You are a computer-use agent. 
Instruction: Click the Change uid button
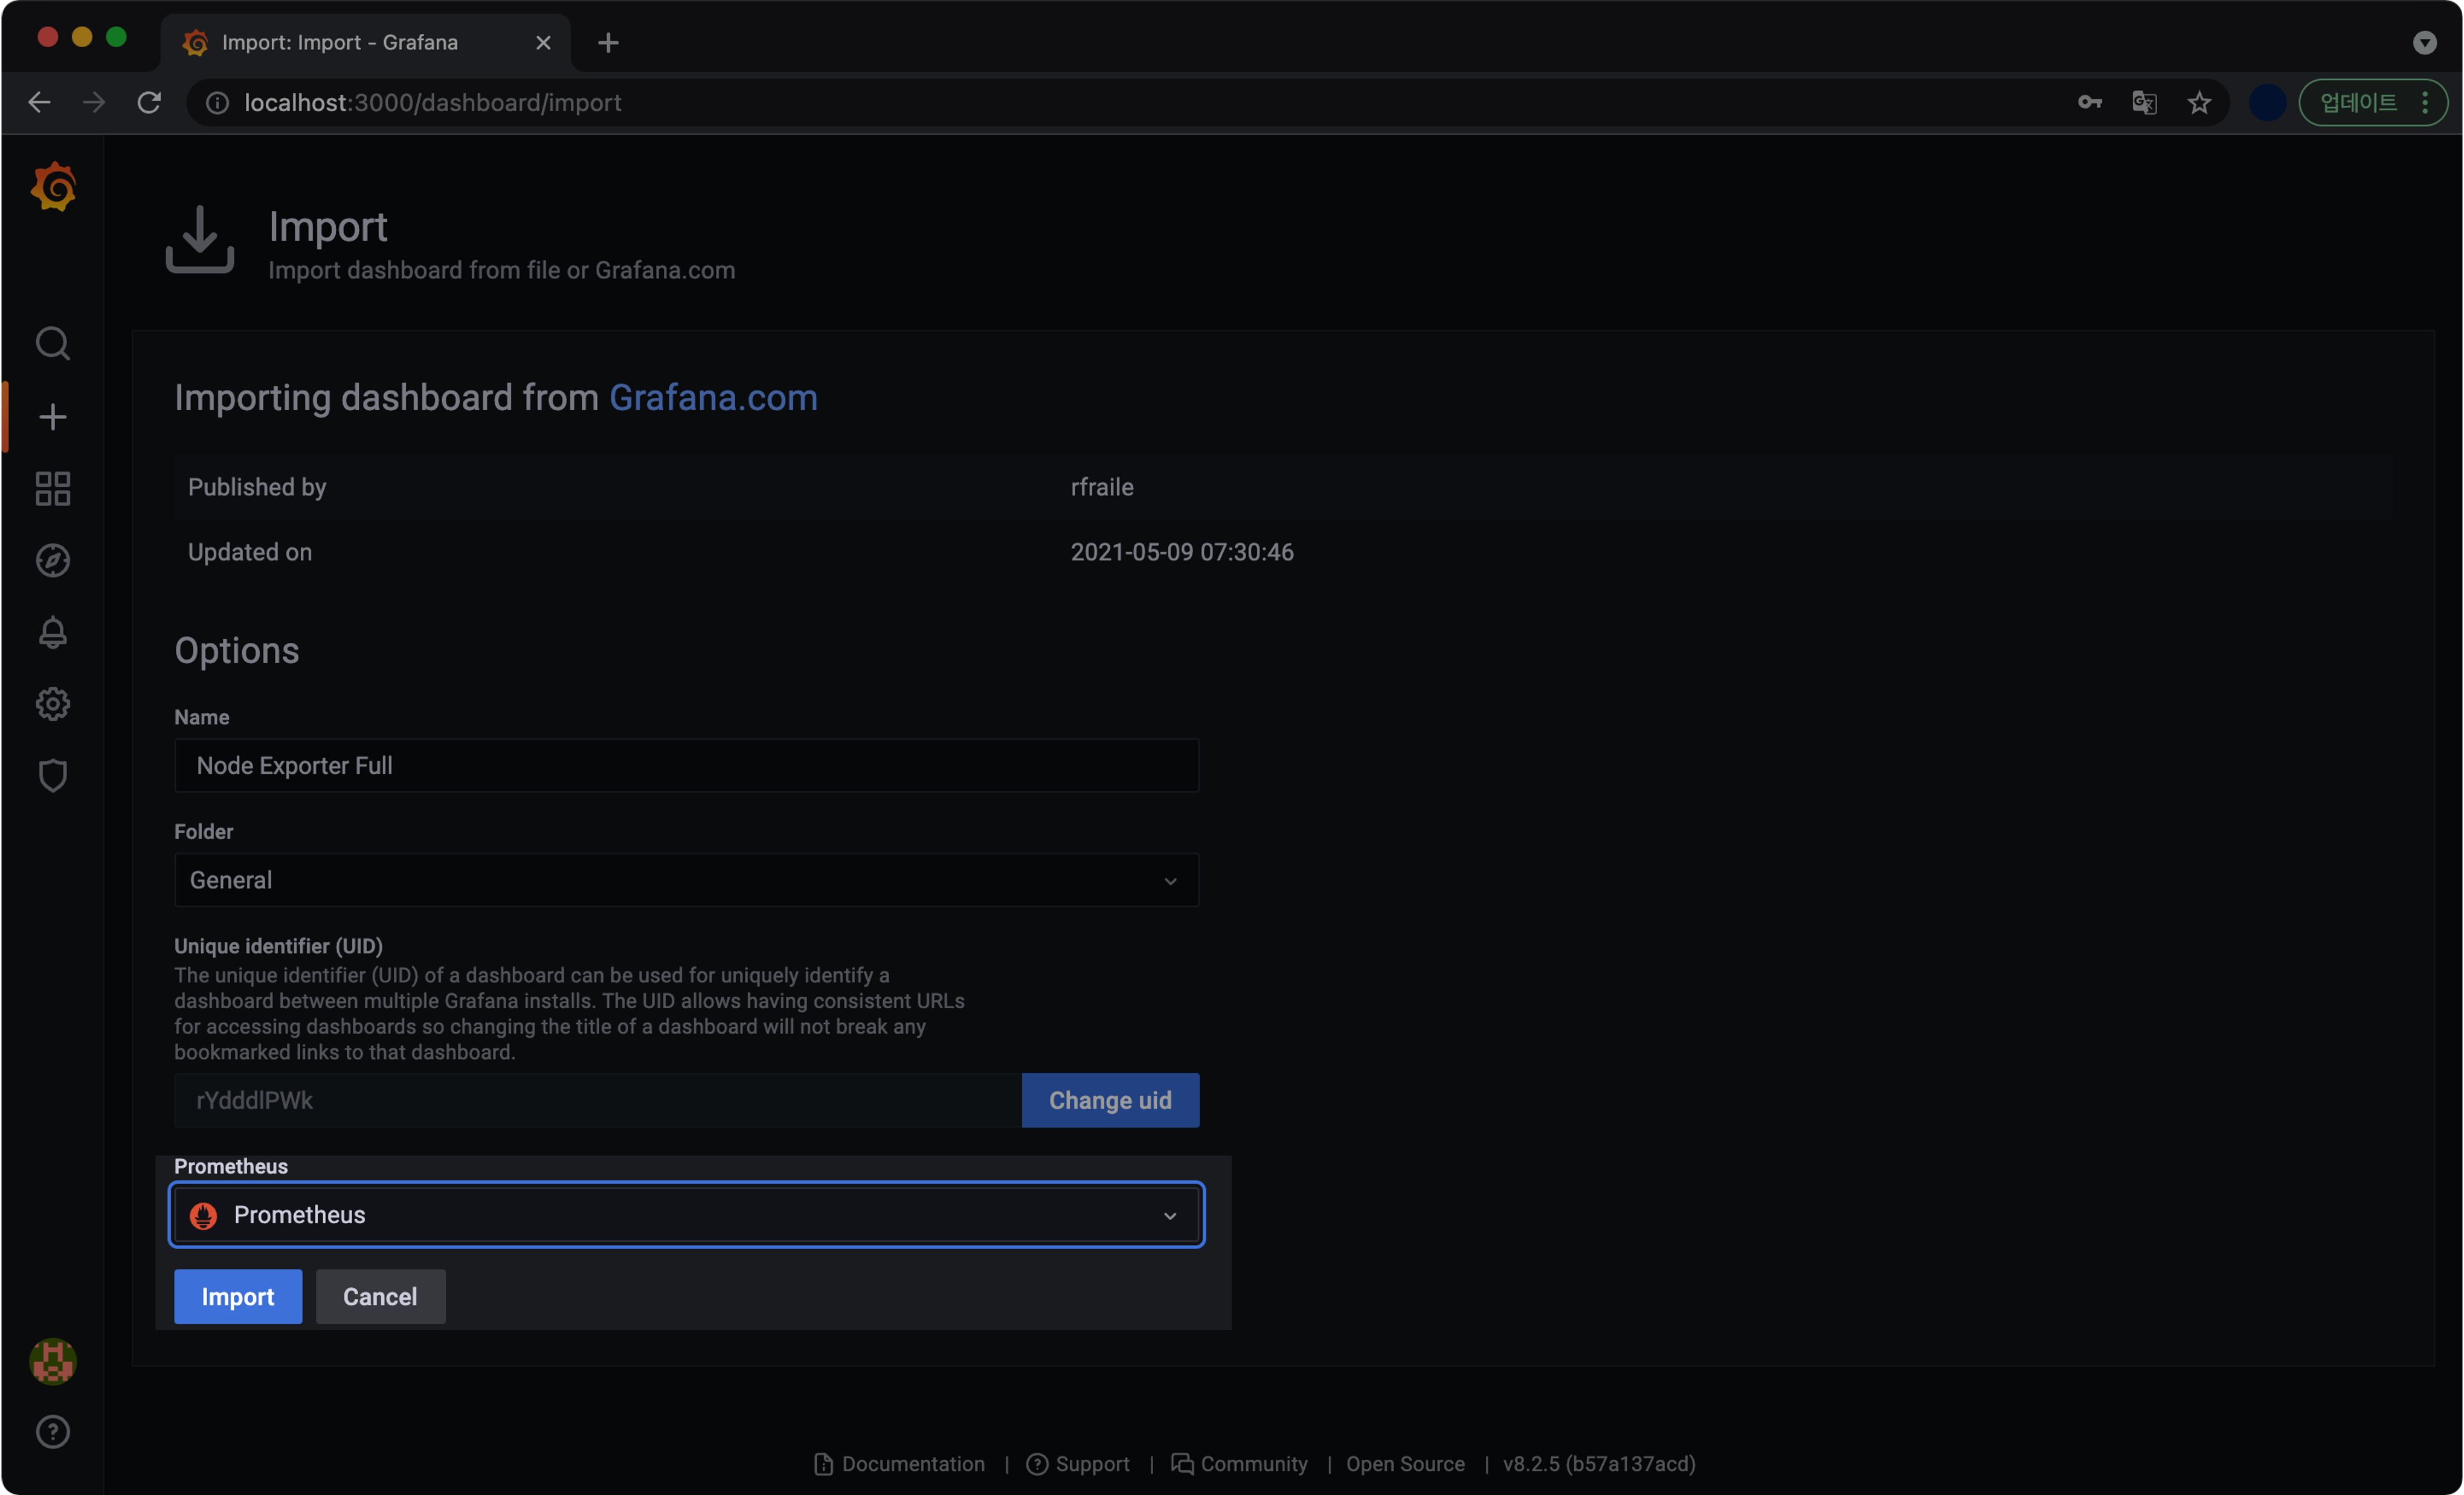[x=1110, y=1101]
